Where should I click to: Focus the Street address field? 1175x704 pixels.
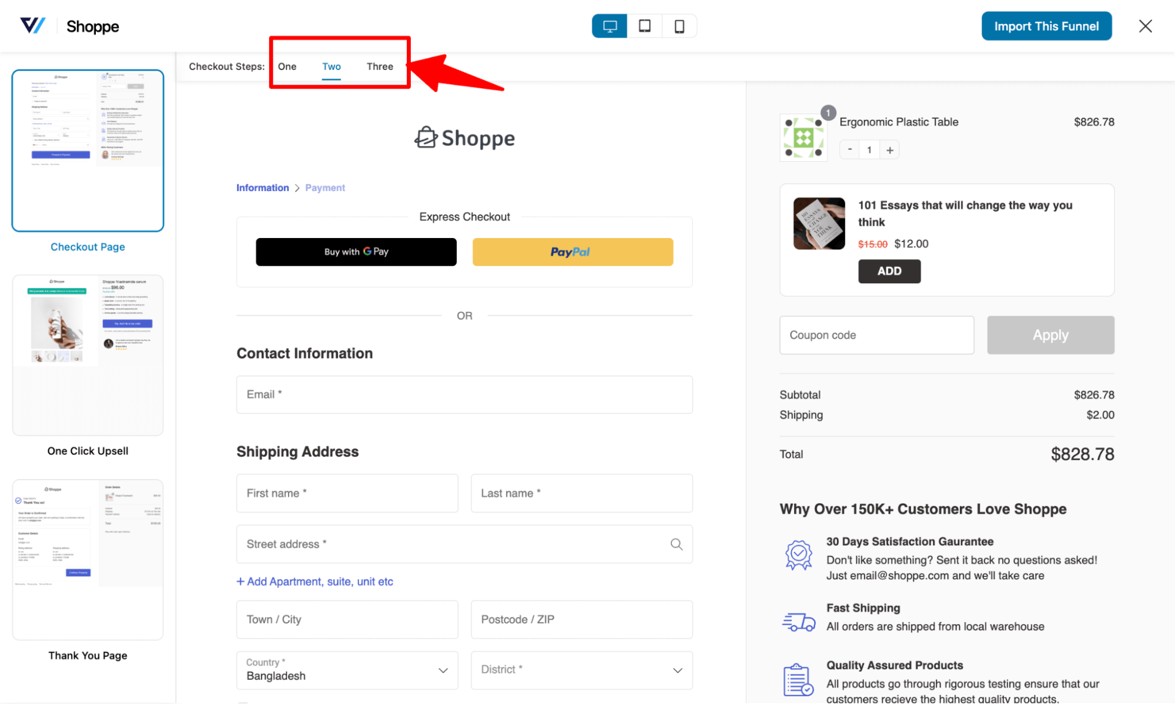click(x=464, y=544)
